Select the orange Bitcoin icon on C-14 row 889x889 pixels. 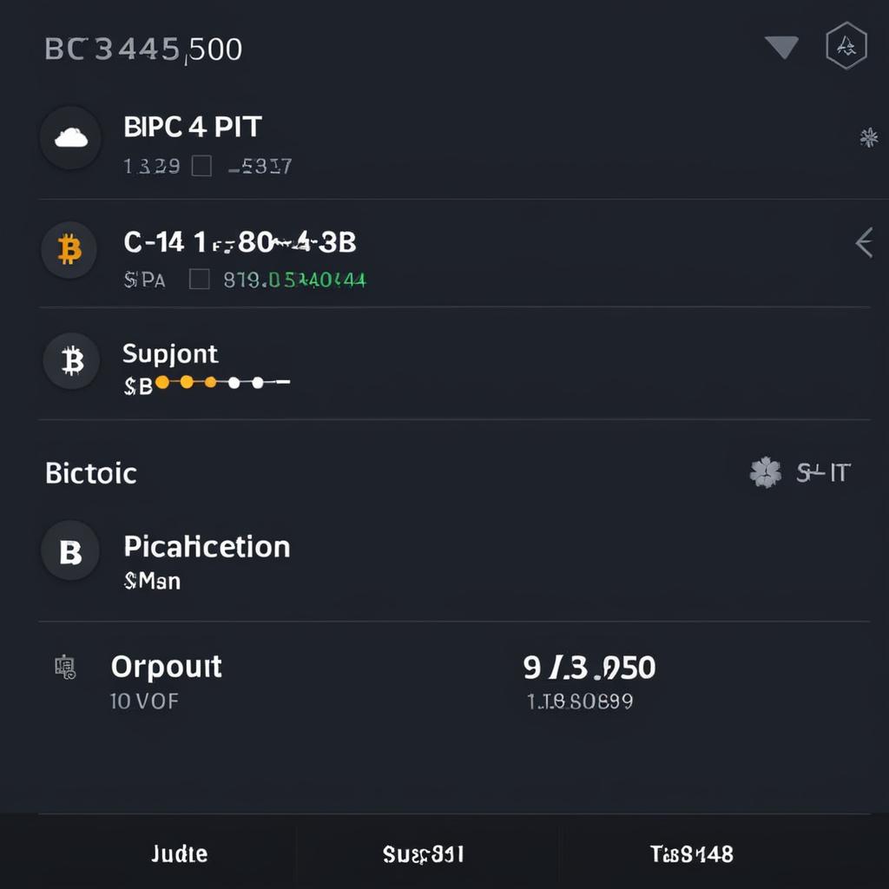point(70,250)
